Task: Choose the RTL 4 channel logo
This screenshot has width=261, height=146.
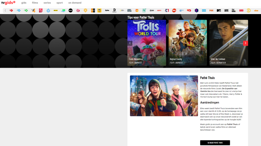Action: coord(33,10)
